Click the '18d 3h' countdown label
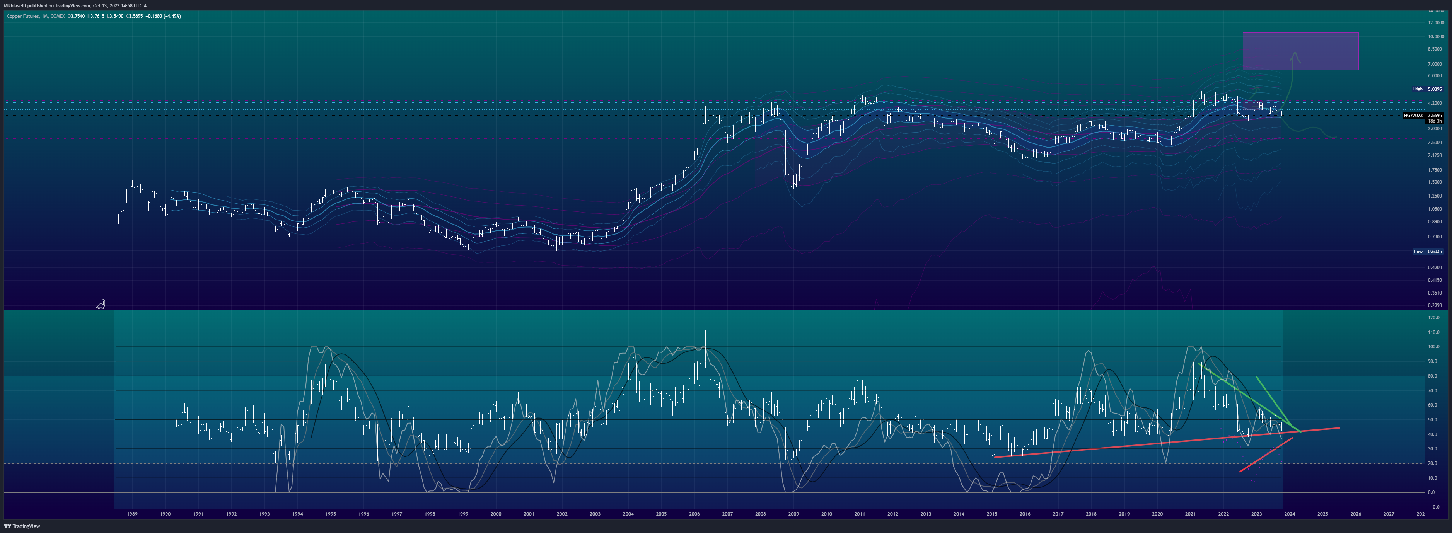 pyautogui.click(x=1435, y=121)
